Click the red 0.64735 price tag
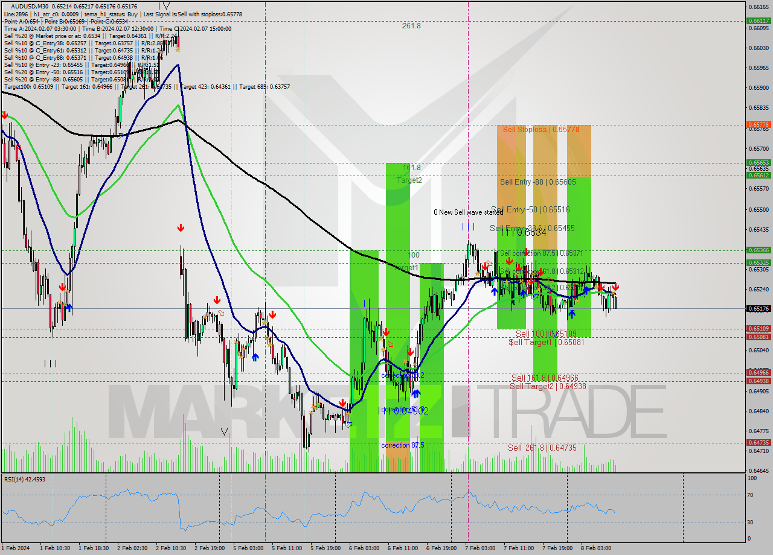Viewport: 773px width, 555px height. (759, 443)
